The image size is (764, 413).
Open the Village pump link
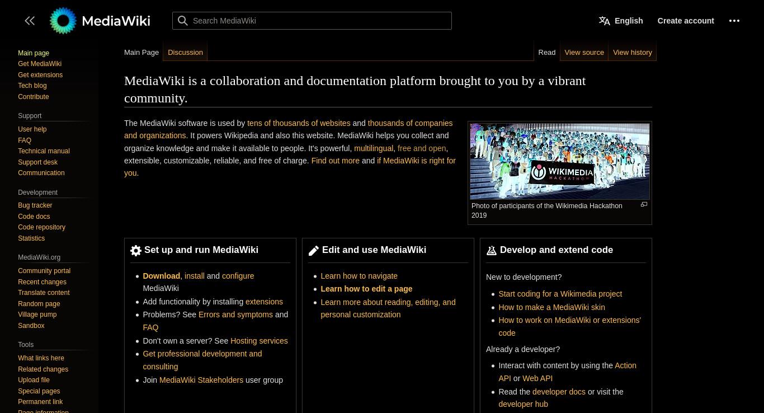pyautogui.click(x=37, y=315)
